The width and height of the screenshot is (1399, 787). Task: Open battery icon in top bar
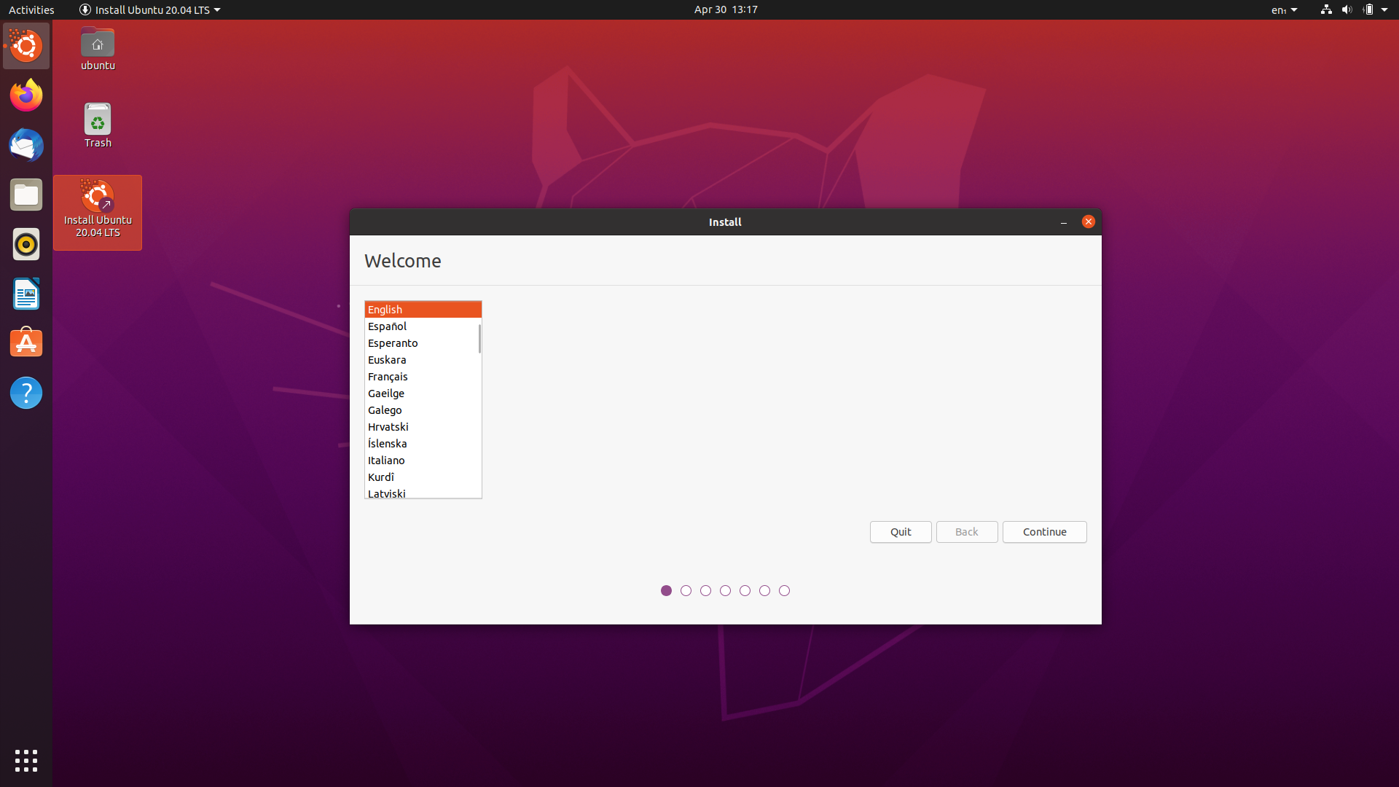click(1368, 9)
